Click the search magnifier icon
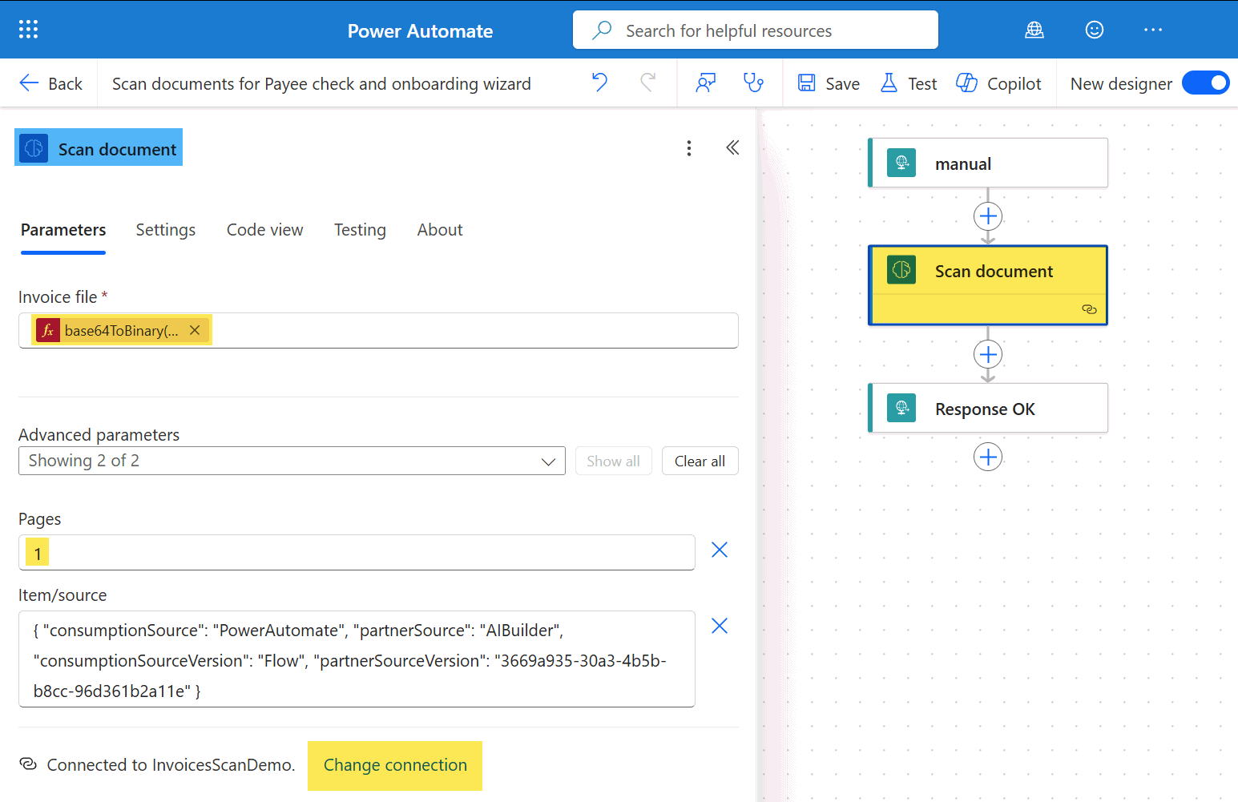 point(602,30)
